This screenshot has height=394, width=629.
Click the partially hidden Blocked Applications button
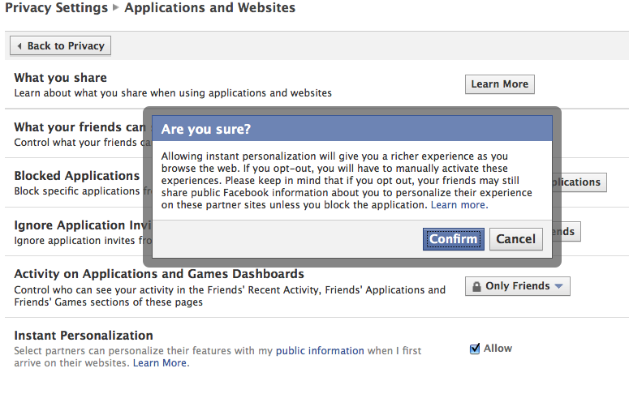(x=579, y=182)
